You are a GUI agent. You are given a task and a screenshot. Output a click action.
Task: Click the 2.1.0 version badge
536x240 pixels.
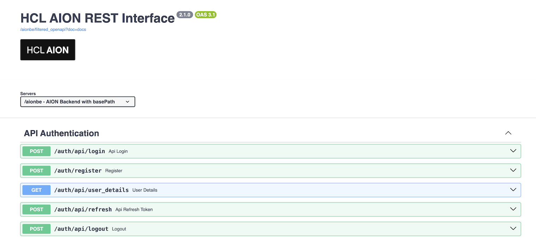point(185,15)
